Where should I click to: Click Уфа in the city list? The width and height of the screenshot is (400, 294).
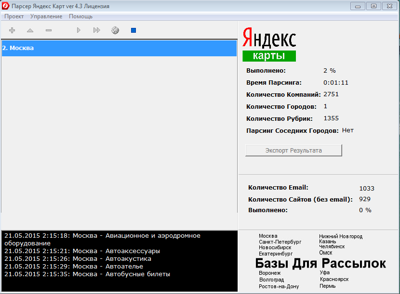pos(324,273)
